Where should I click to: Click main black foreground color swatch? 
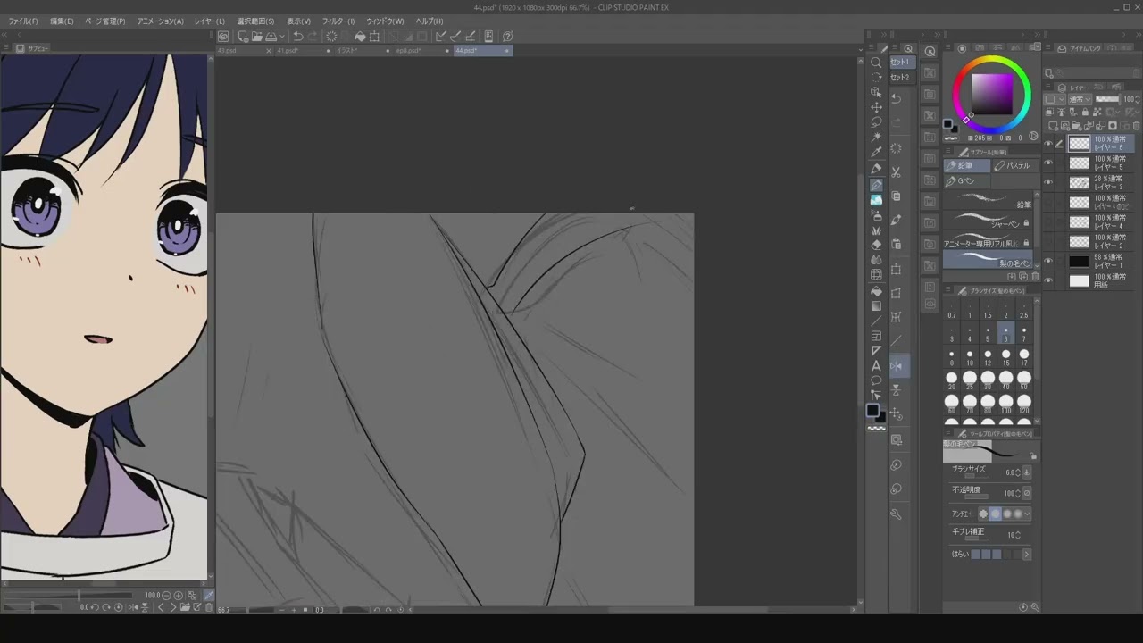872,411
